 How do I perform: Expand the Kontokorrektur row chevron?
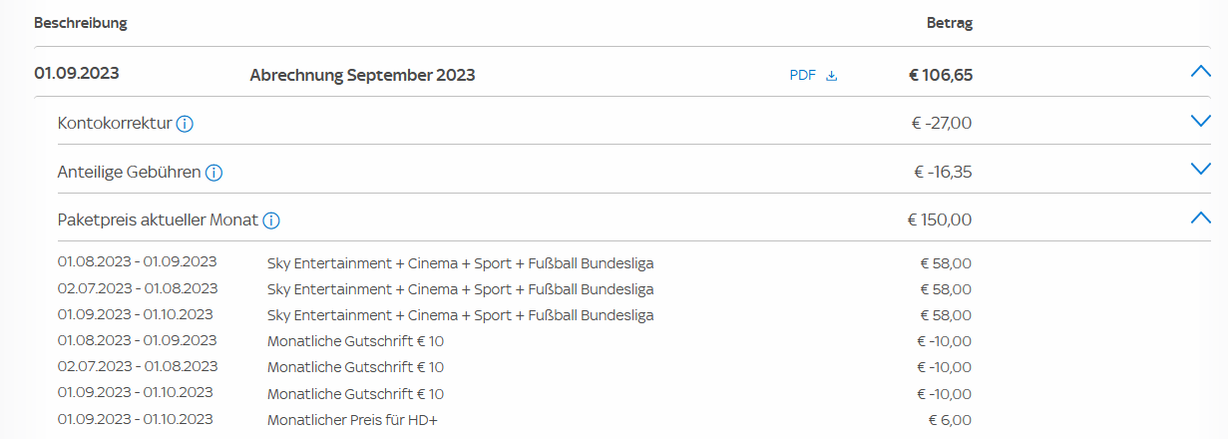(1200, 121)
